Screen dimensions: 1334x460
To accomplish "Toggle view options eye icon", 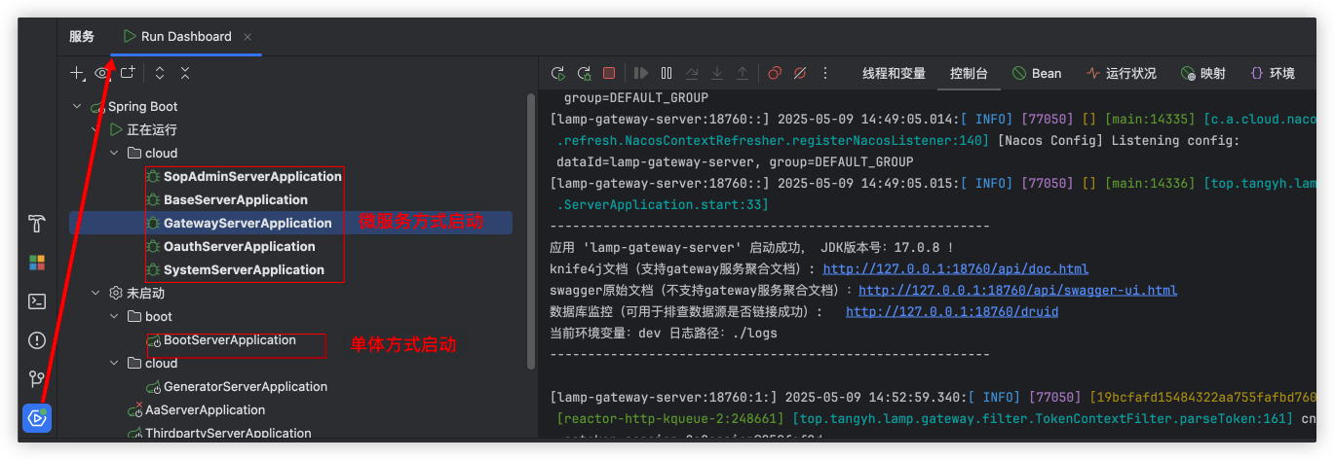I will coord(102,73).
